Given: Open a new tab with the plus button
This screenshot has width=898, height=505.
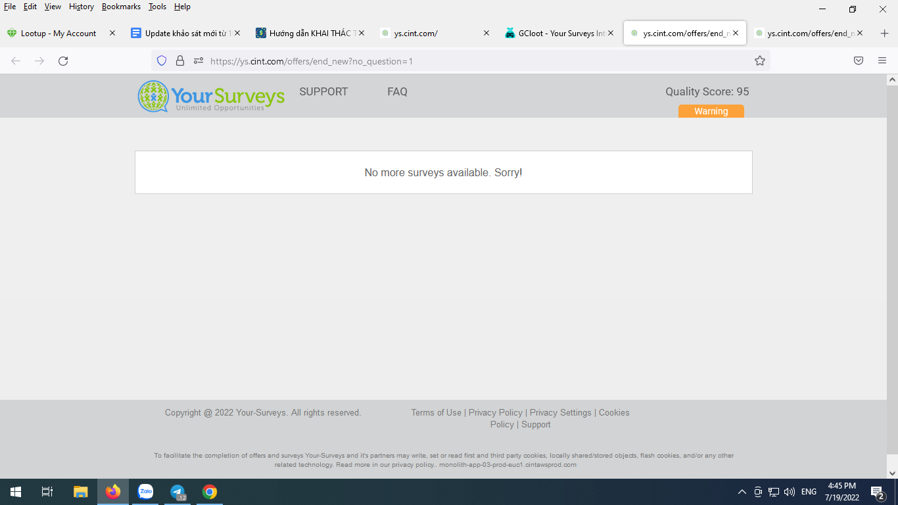Looking at the screenshot, I should click(x=884, y=34).
